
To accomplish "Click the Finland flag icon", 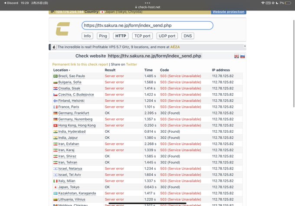I will coord(56,101).
